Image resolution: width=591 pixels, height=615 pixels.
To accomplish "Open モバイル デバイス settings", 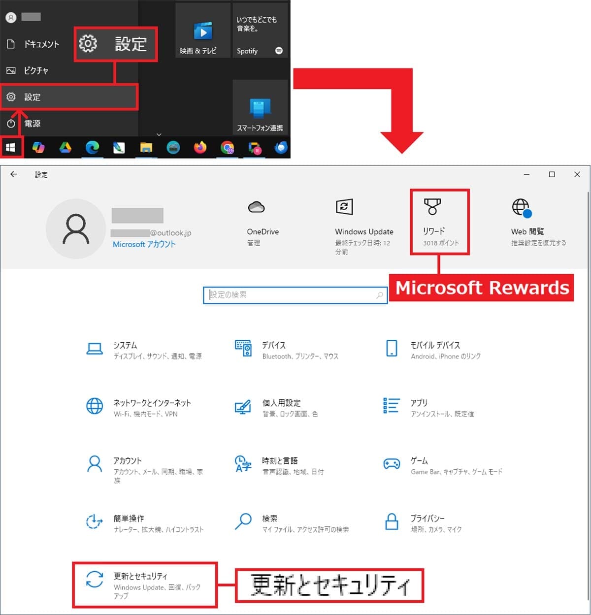I will tap(432, 350).
